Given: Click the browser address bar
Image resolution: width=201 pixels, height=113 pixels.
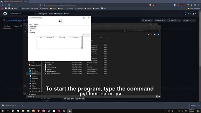Looking at the screenshot, I should point(95,5).
